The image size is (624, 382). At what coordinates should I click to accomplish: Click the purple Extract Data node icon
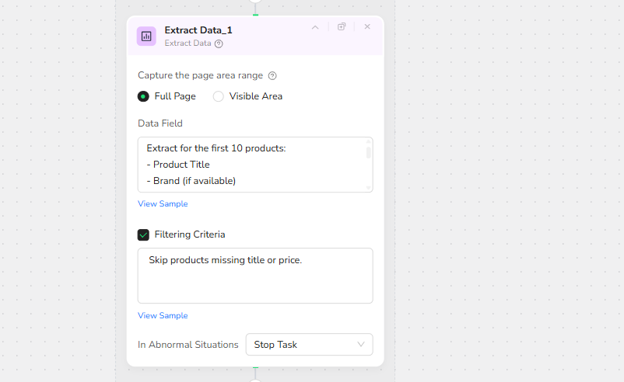(146, 36)
